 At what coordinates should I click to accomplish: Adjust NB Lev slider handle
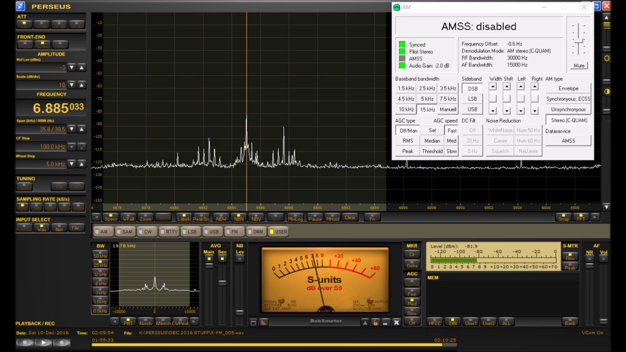240,312
